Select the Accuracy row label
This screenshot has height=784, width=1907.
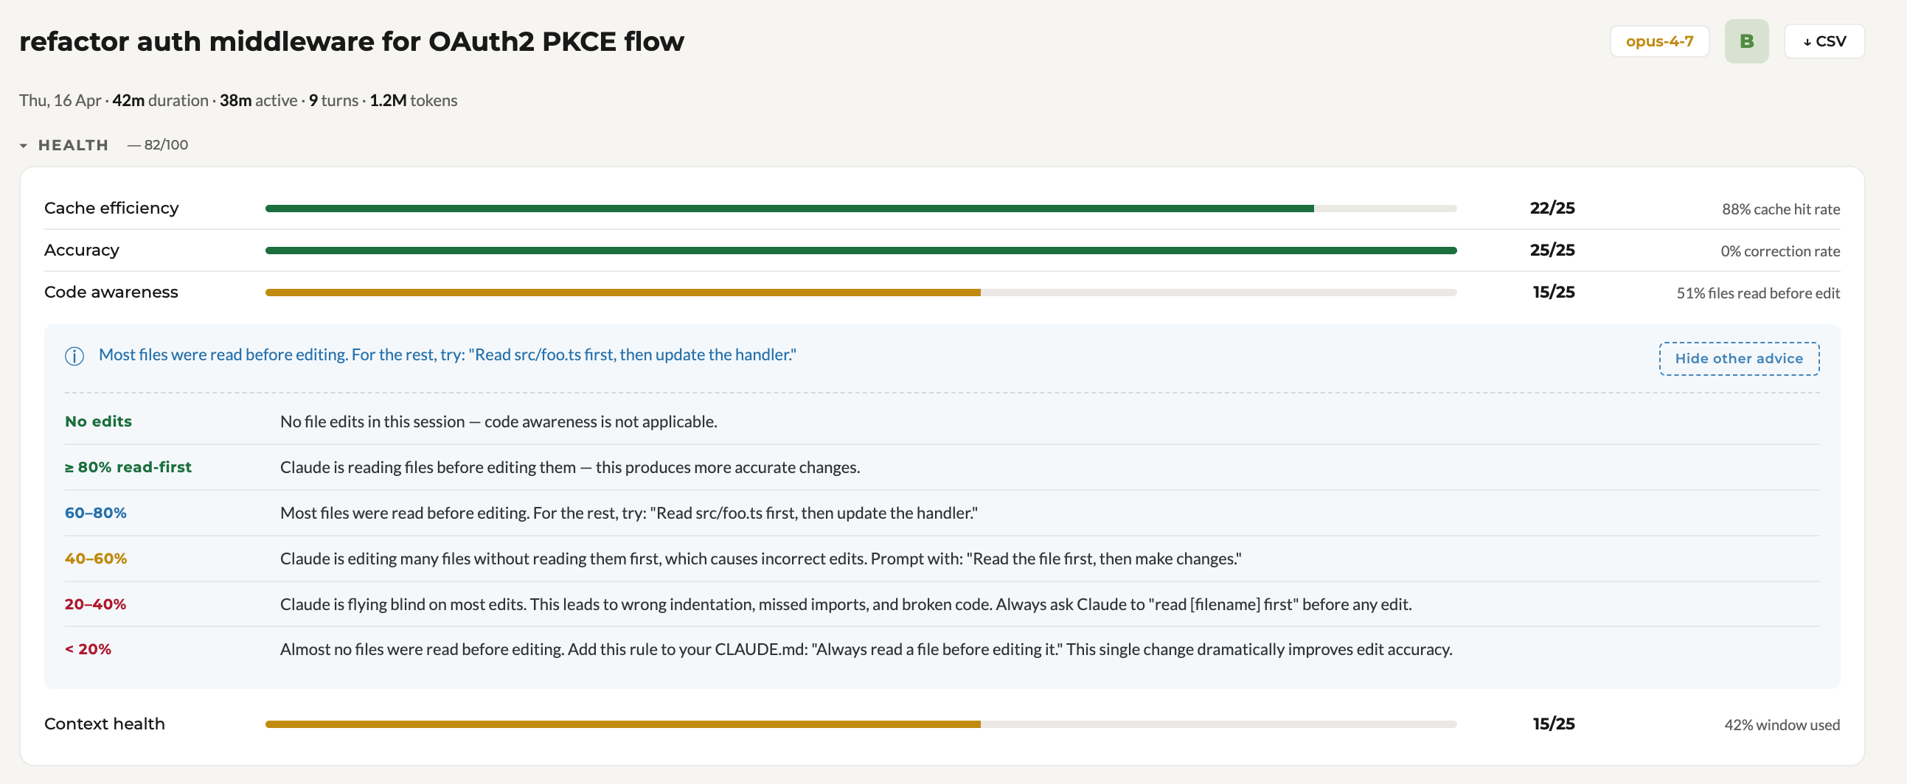[81, 250]
